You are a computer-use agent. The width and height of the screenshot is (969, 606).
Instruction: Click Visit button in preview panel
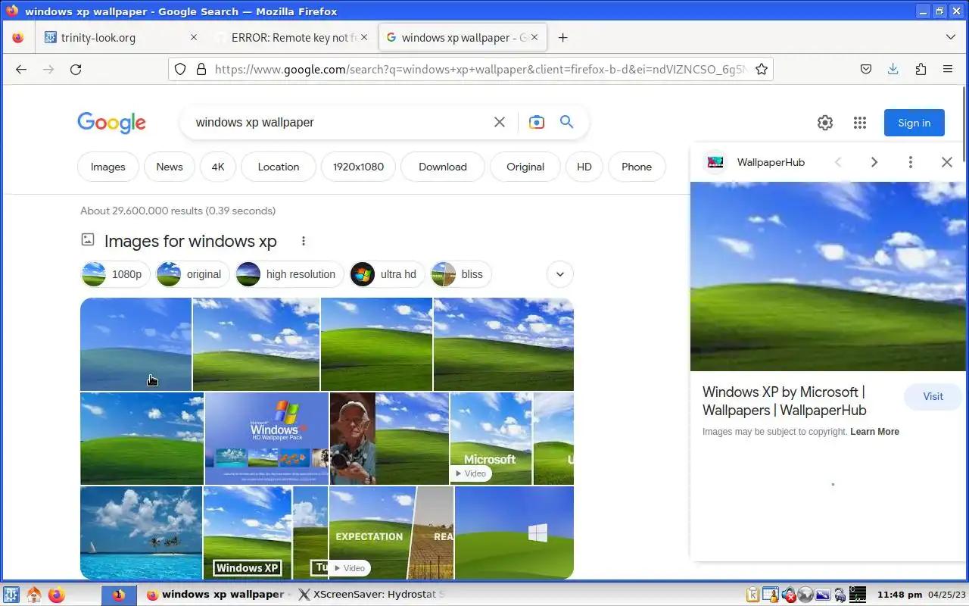[933, 396]
